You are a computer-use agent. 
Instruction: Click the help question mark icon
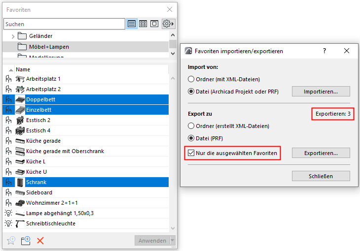coord(324,51)
